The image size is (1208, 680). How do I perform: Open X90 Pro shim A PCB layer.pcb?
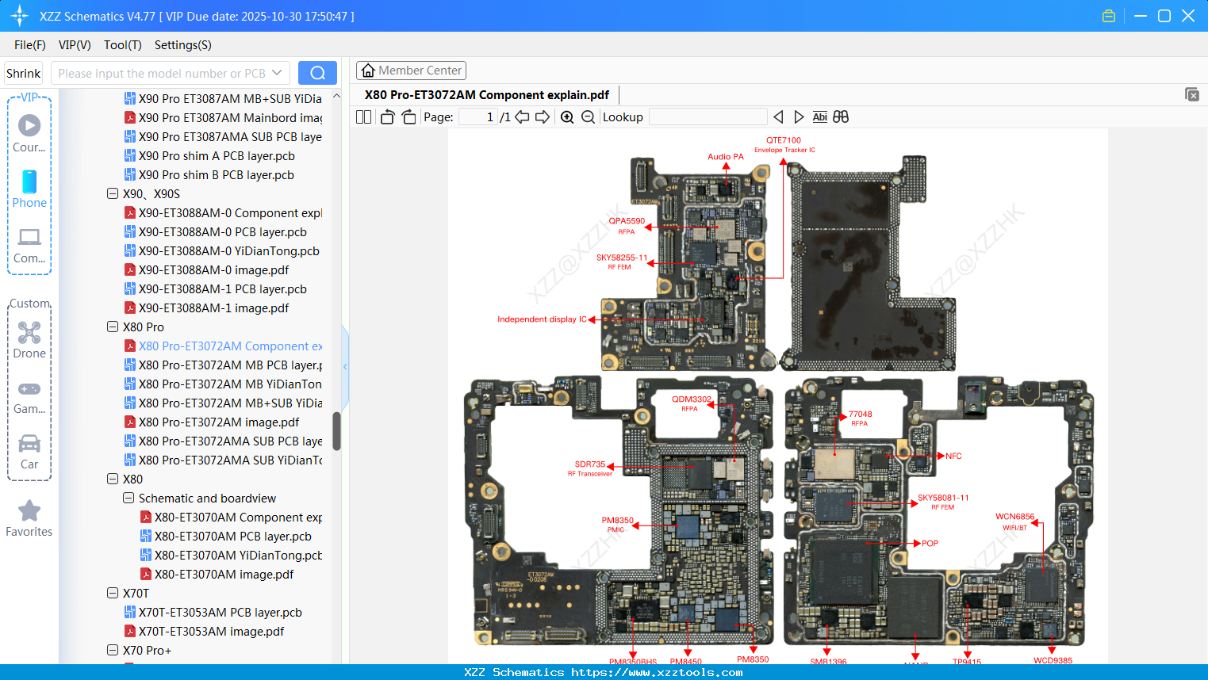[x=209, y=155]
